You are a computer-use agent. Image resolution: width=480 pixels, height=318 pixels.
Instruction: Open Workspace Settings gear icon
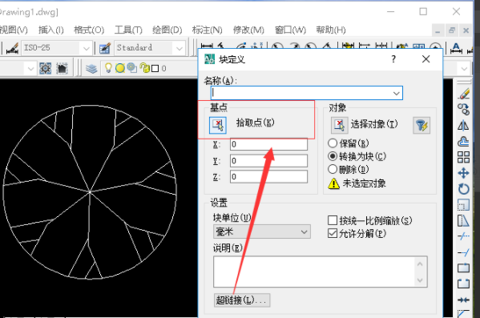pos(46,68)
